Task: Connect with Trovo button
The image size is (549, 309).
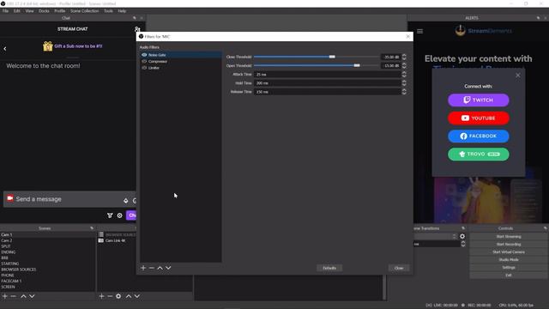Action: click(x=479, y=154)
